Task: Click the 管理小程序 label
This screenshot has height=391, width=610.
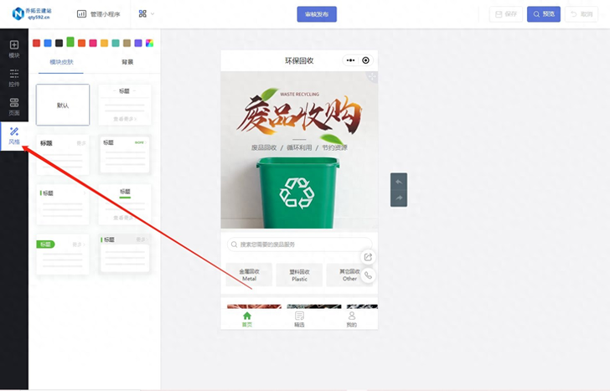Action: coord(105,14)
